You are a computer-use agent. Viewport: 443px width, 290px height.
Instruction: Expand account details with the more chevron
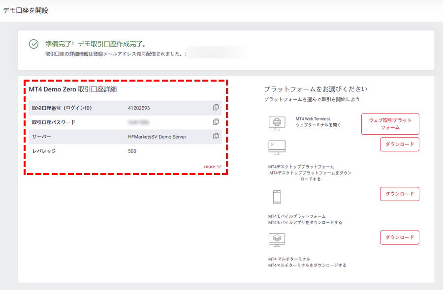tap(213, 167)
